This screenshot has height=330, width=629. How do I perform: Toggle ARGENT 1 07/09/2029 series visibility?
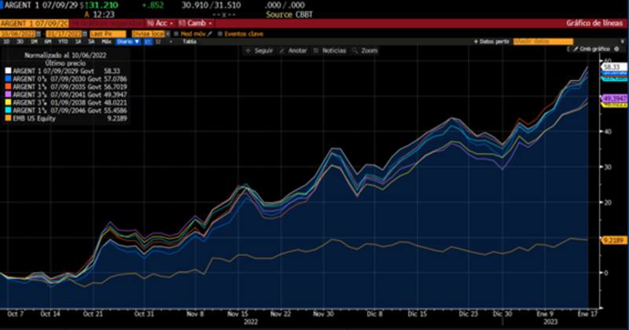click(7, 71)
